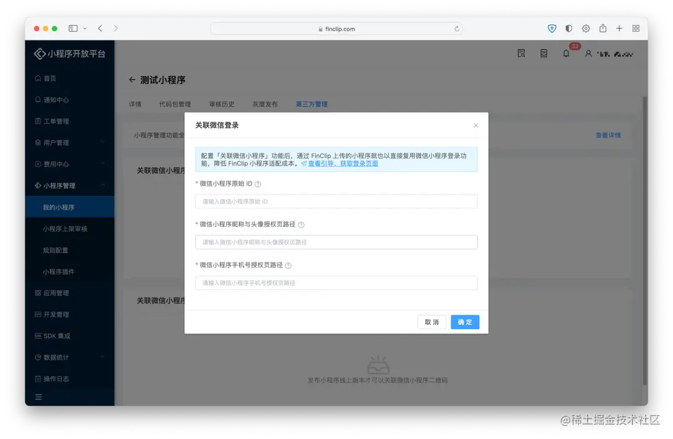Click the 查看详情 link

(608, 135)
